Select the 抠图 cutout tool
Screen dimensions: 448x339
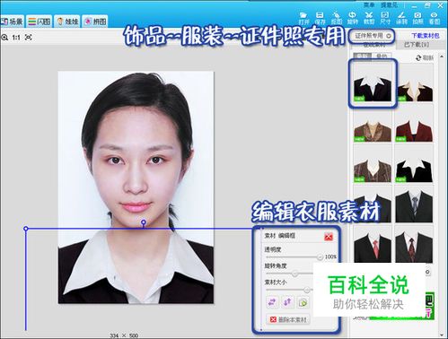click(x=336, y=18)
